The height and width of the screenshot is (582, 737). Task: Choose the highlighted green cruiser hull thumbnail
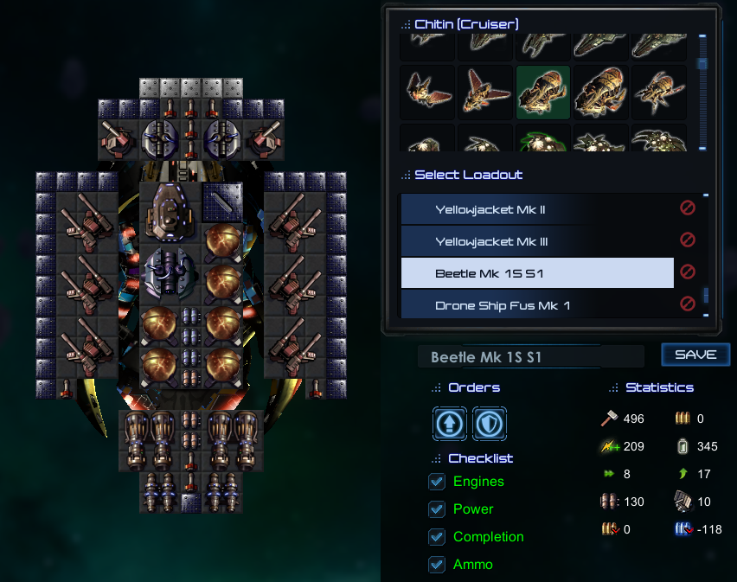click(543, 93)
